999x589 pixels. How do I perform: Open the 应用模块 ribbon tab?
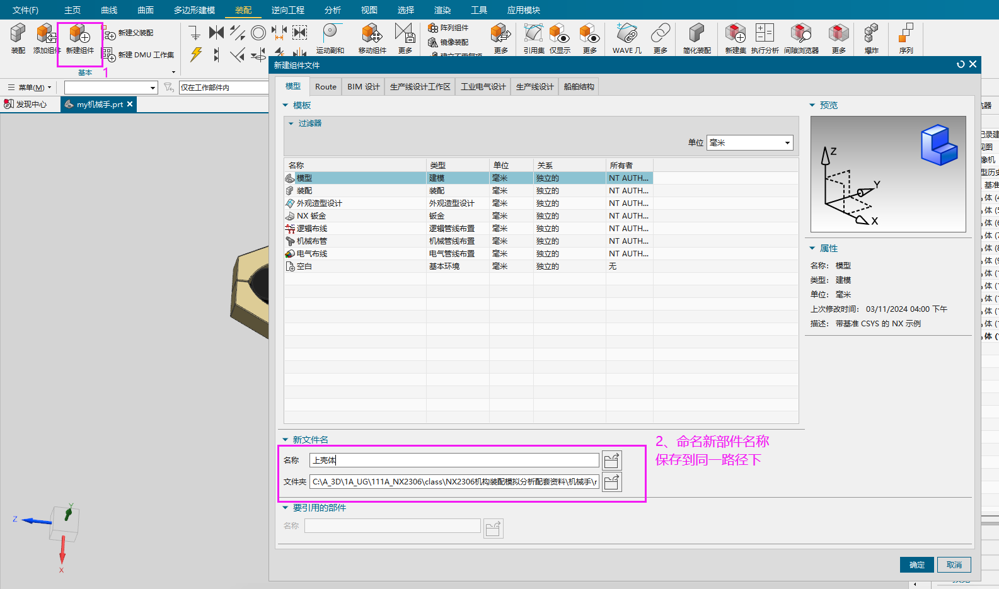[524, 10]
